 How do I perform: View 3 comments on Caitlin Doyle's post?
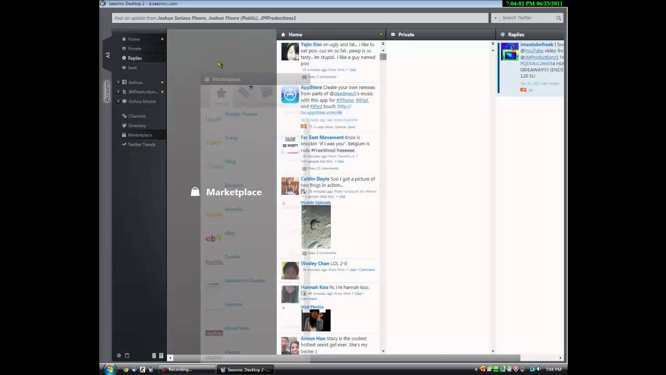pyautogui.click(x=322, y=253)
